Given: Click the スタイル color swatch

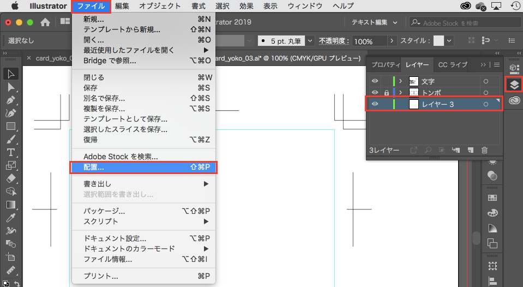Looking at the screenshot, I should (x=439, y=41).
